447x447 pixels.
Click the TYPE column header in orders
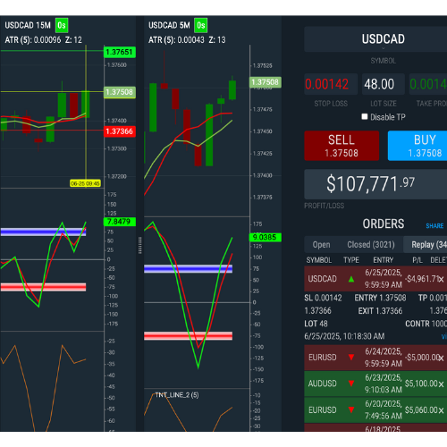click(x=351, y=260)
